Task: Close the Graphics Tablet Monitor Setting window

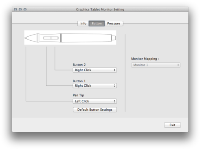Action: [x=15, y=9]
